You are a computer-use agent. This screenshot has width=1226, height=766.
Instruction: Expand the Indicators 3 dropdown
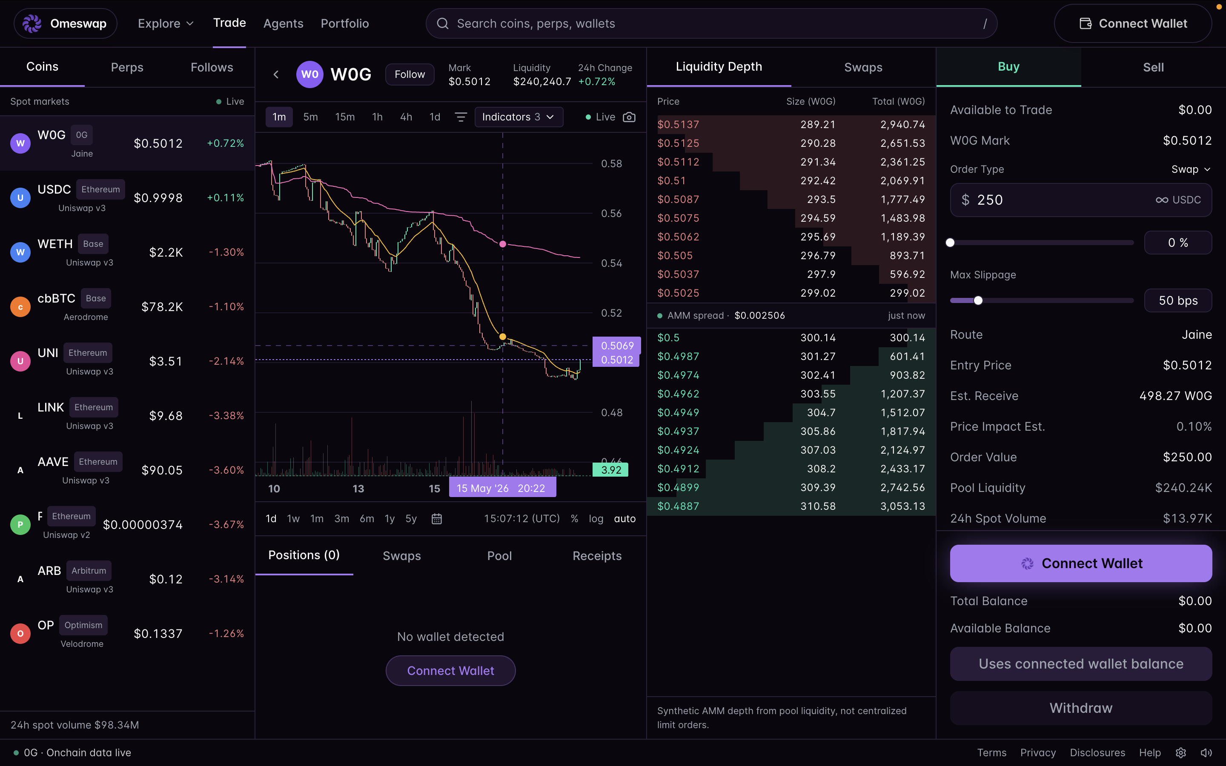click(519, 117)
